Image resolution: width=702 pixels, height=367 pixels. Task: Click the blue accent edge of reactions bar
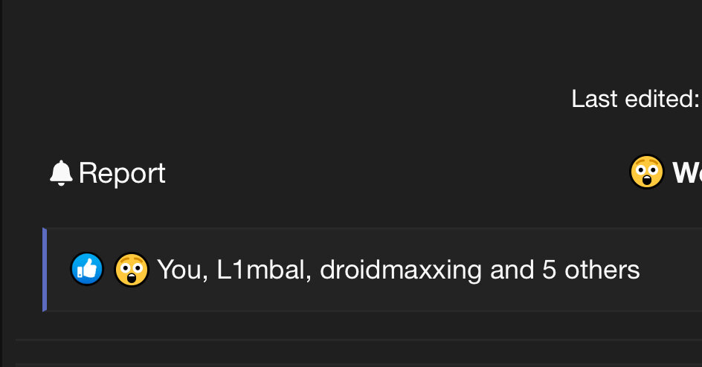coord(45,269)
